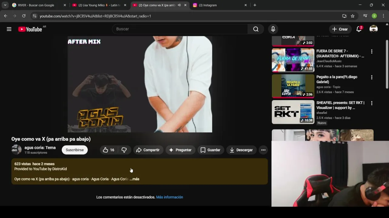Open the YouTube guide hamburger menu

pos(9,29)
